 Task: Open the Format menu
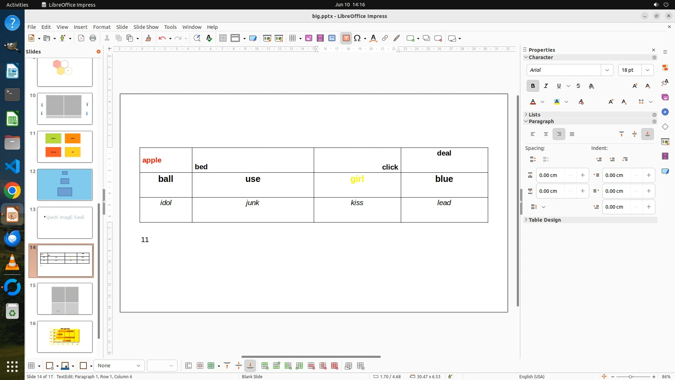[102, 27]
